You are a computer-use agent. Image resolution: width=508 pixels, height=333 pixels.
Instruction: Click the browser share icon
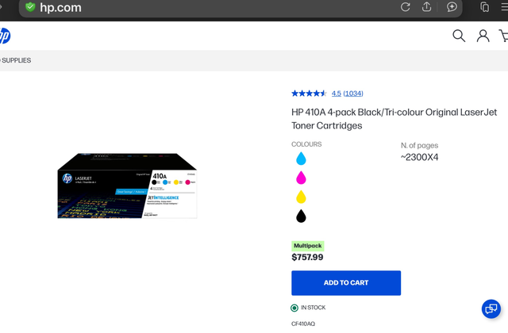(x=427, y=7)
